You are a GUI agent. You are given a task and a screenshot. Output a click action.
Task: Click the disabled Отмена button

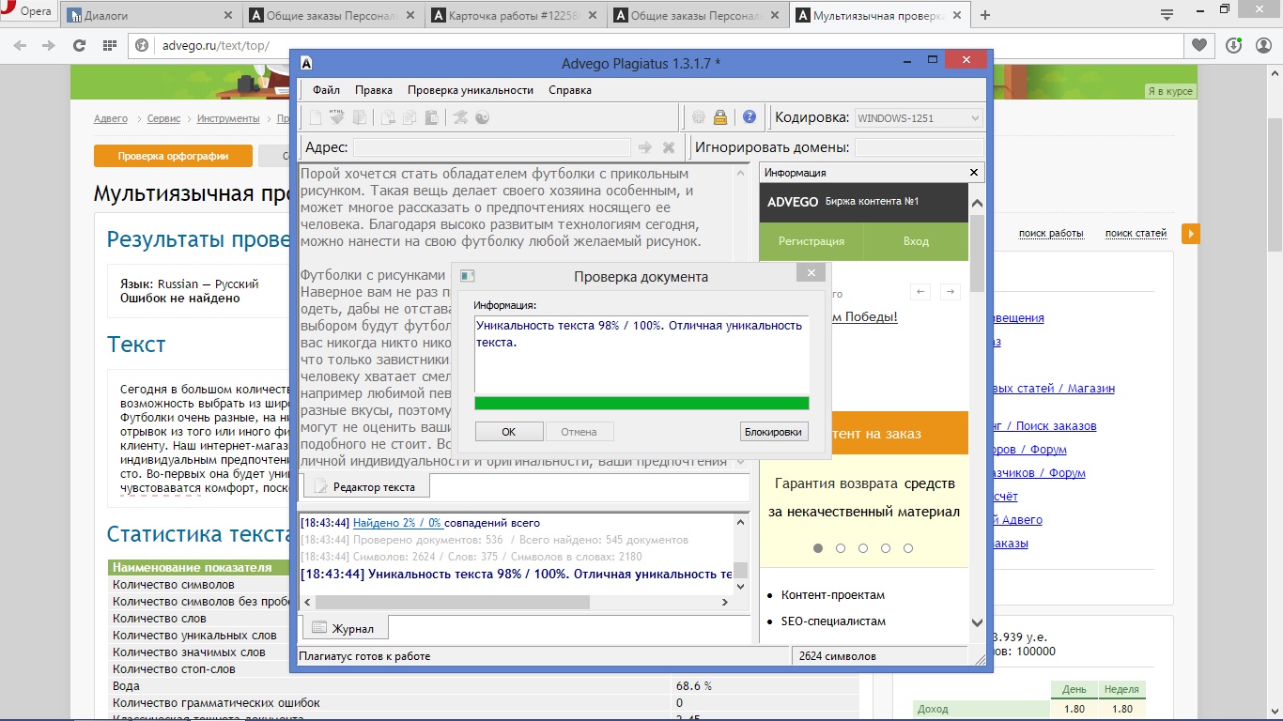[579, 432]
